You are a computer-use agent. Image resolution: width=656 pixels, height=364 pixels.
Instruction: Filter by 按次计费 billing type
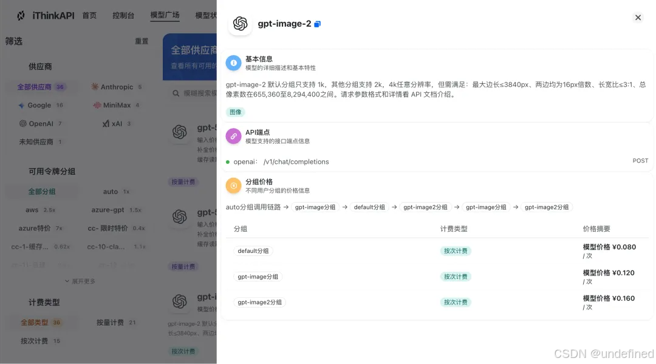pyautogui.click(x=40, y=341)
